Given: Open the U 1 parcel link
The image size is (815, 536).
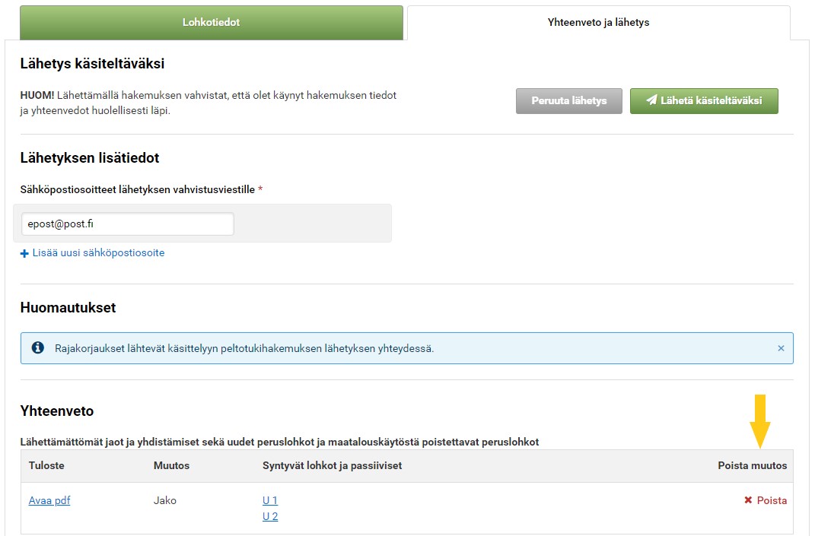Looking at the screenshot, I should pos(270,500).
